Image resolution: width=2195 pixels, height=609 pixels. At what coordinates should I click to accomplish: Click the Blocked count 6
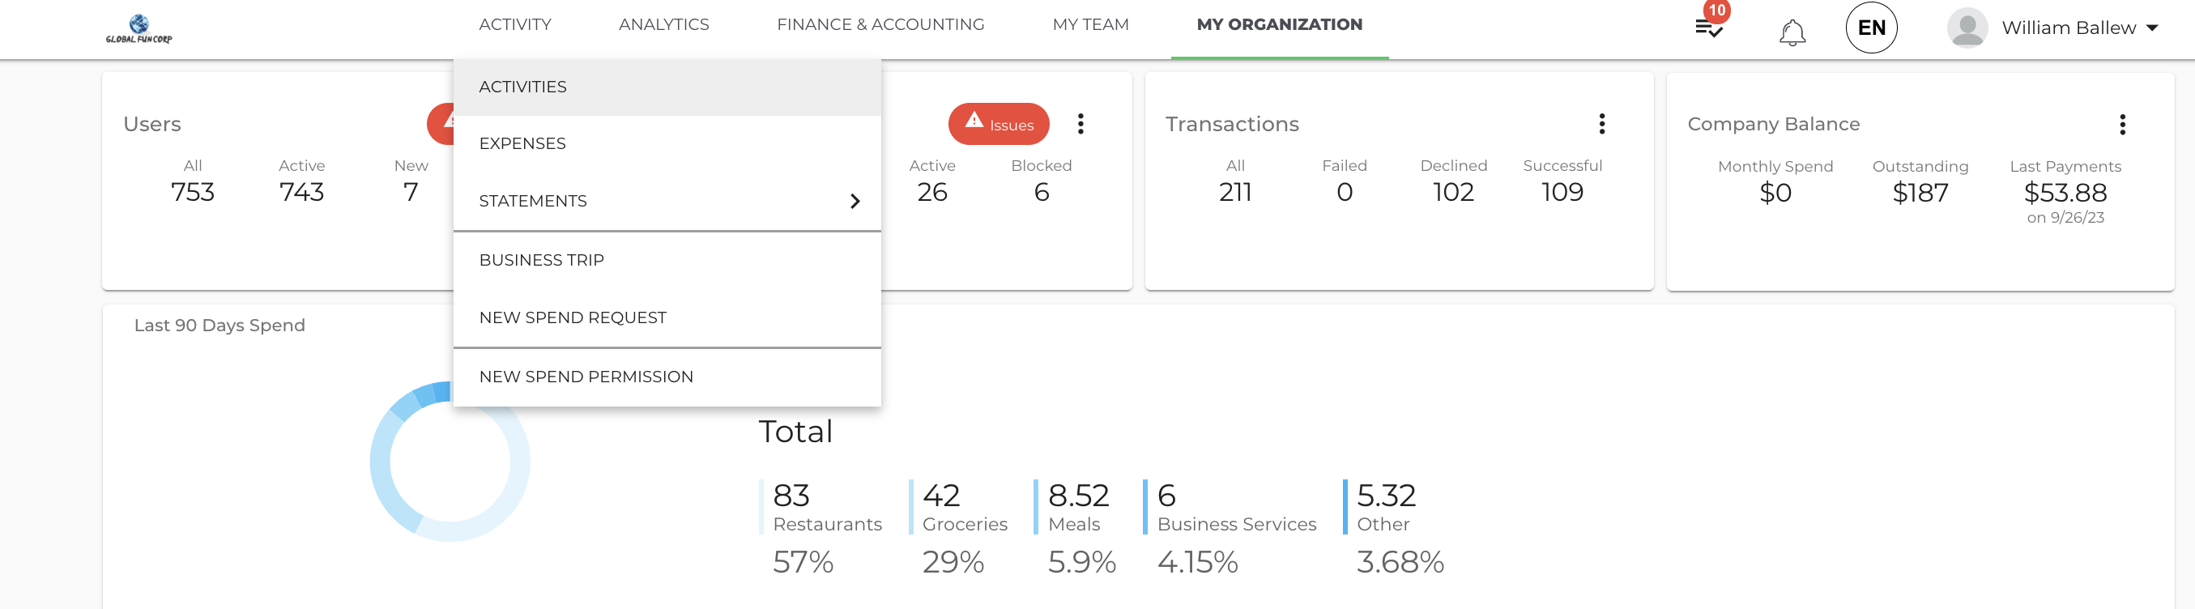coord(1042,193)
